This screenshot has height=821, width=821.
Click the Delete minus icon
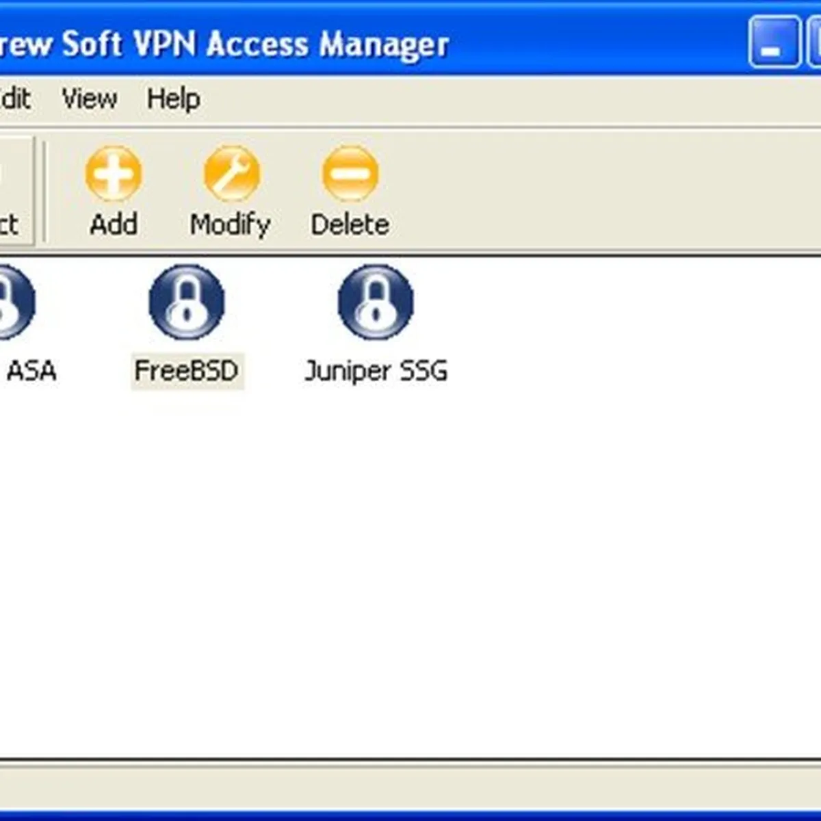click(350, 174)
